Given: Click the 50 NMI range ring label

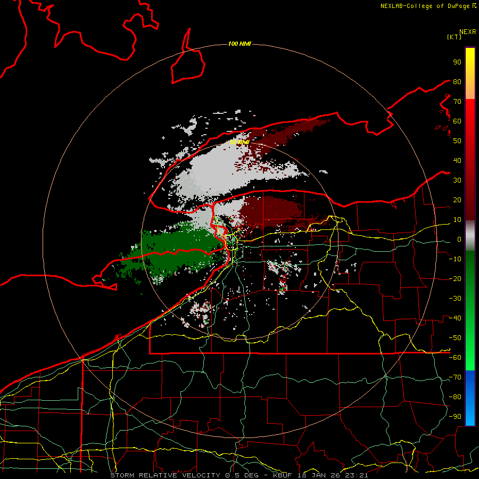Looking at the screenshot, I should click(x=240, y=142).
